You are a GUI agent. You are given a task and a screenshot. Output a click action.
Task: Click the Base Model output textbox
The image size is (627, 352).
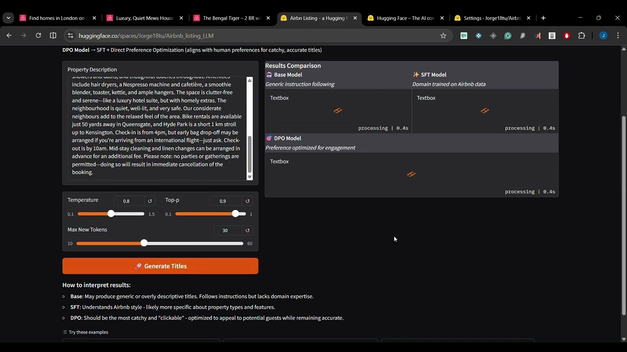coord(338,111)
